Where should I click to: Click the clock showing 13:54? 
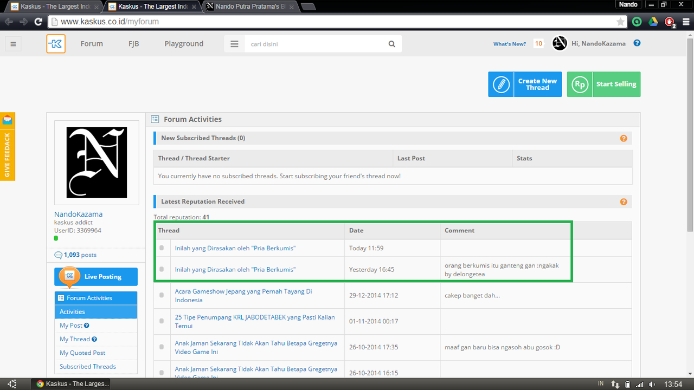click(673, 384)
